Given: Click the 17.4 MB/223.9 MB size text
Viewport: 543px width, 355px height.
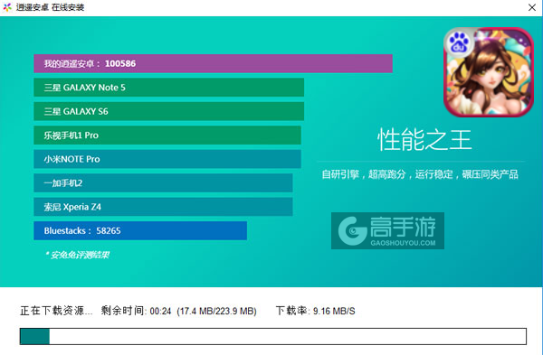Looking at the screenshot, I should (x=217, y=311).
